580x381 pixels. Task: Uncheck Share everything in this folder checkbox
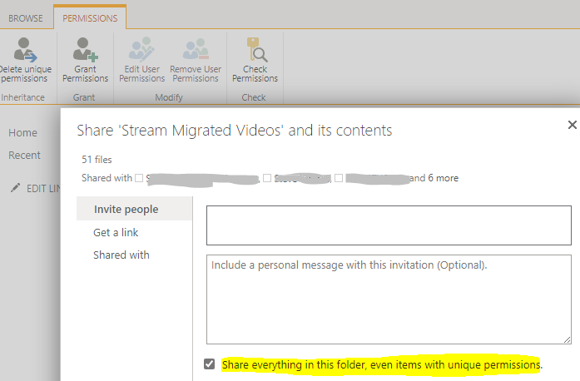(x=210, y=364)
